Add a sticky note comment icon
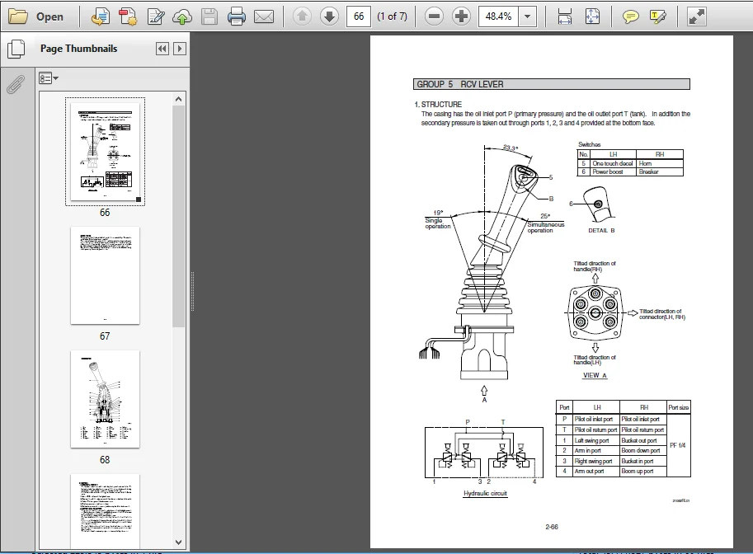The image size is (753, 554). tap(630, 16)
